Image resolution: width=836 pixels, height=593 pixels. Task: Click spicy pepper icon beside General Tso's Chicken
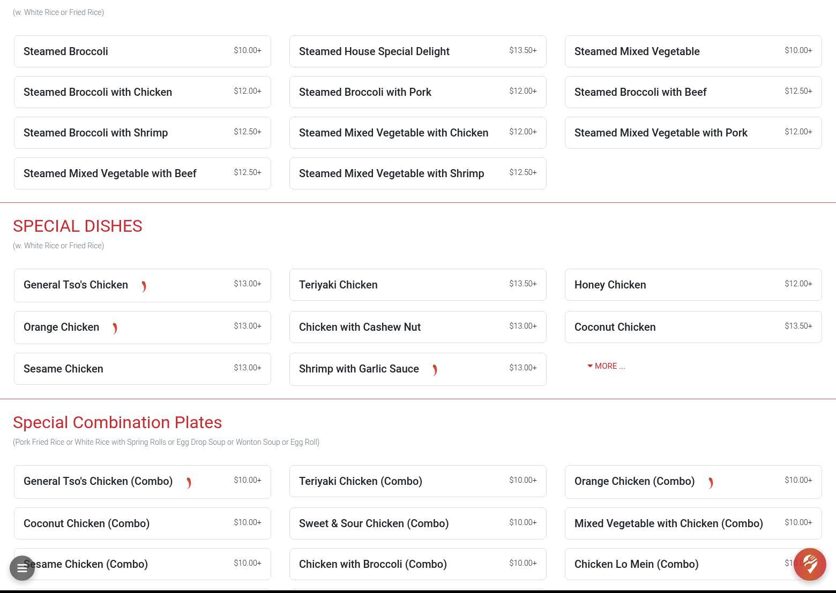144,286
